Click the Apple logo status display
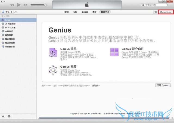174x123 pixels. coord(87,5)
